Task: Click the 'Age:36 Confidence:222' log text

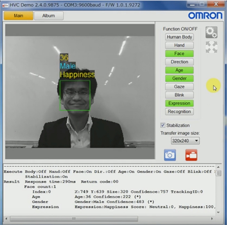Action: tap(103, 197)
